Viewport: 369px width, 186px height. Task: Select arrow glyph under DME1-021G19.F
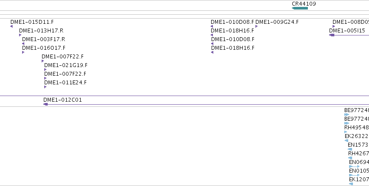(46, 70)
